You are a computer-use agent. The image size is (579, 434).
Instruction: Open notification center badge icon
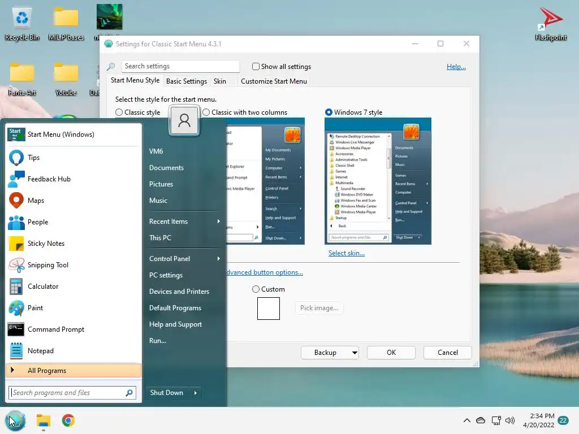(563, 420)
